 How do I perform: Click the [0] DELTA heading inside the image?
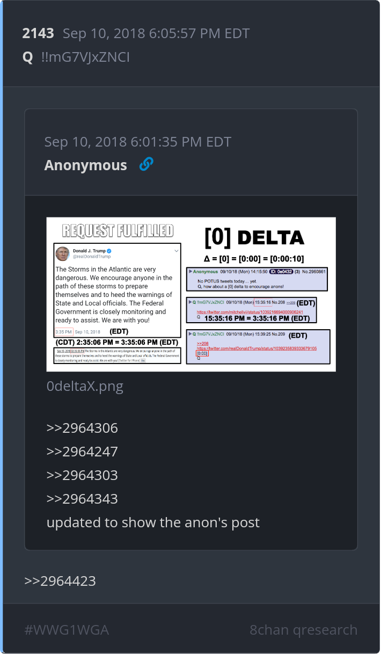pyautogui.click(x=254, y=237)
